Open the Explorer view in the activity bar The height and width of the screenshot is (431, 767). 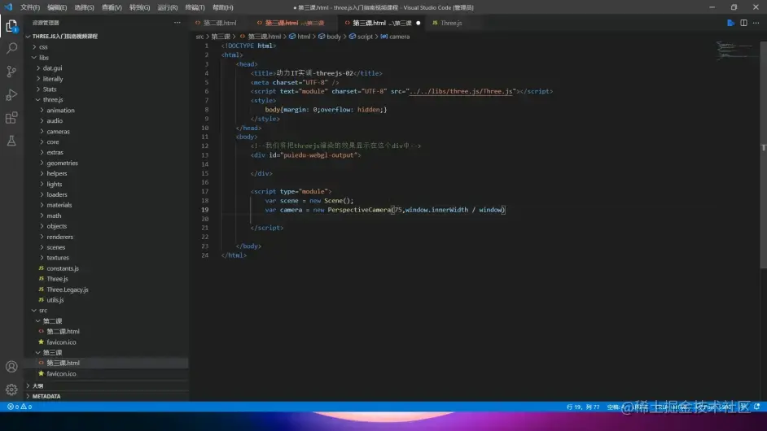coord(11,25)
